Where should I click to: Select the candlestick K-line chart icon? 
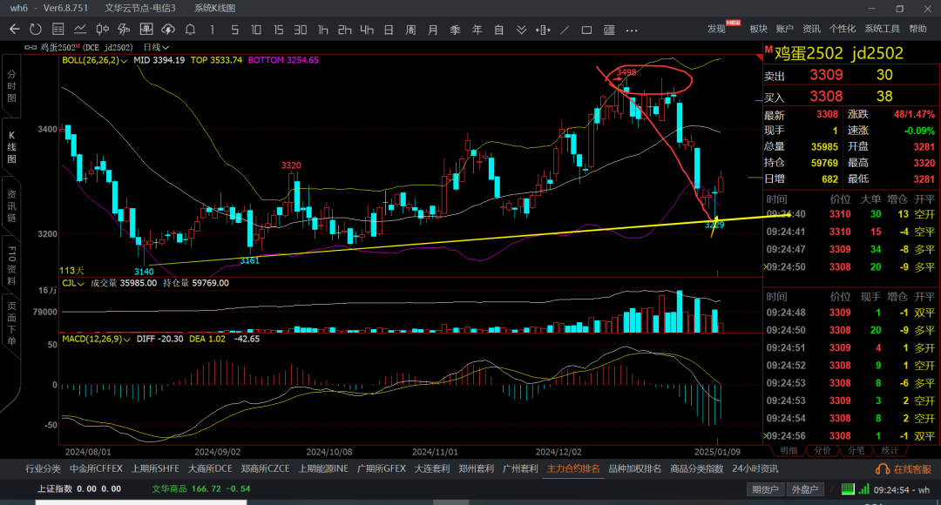[103, 29]
